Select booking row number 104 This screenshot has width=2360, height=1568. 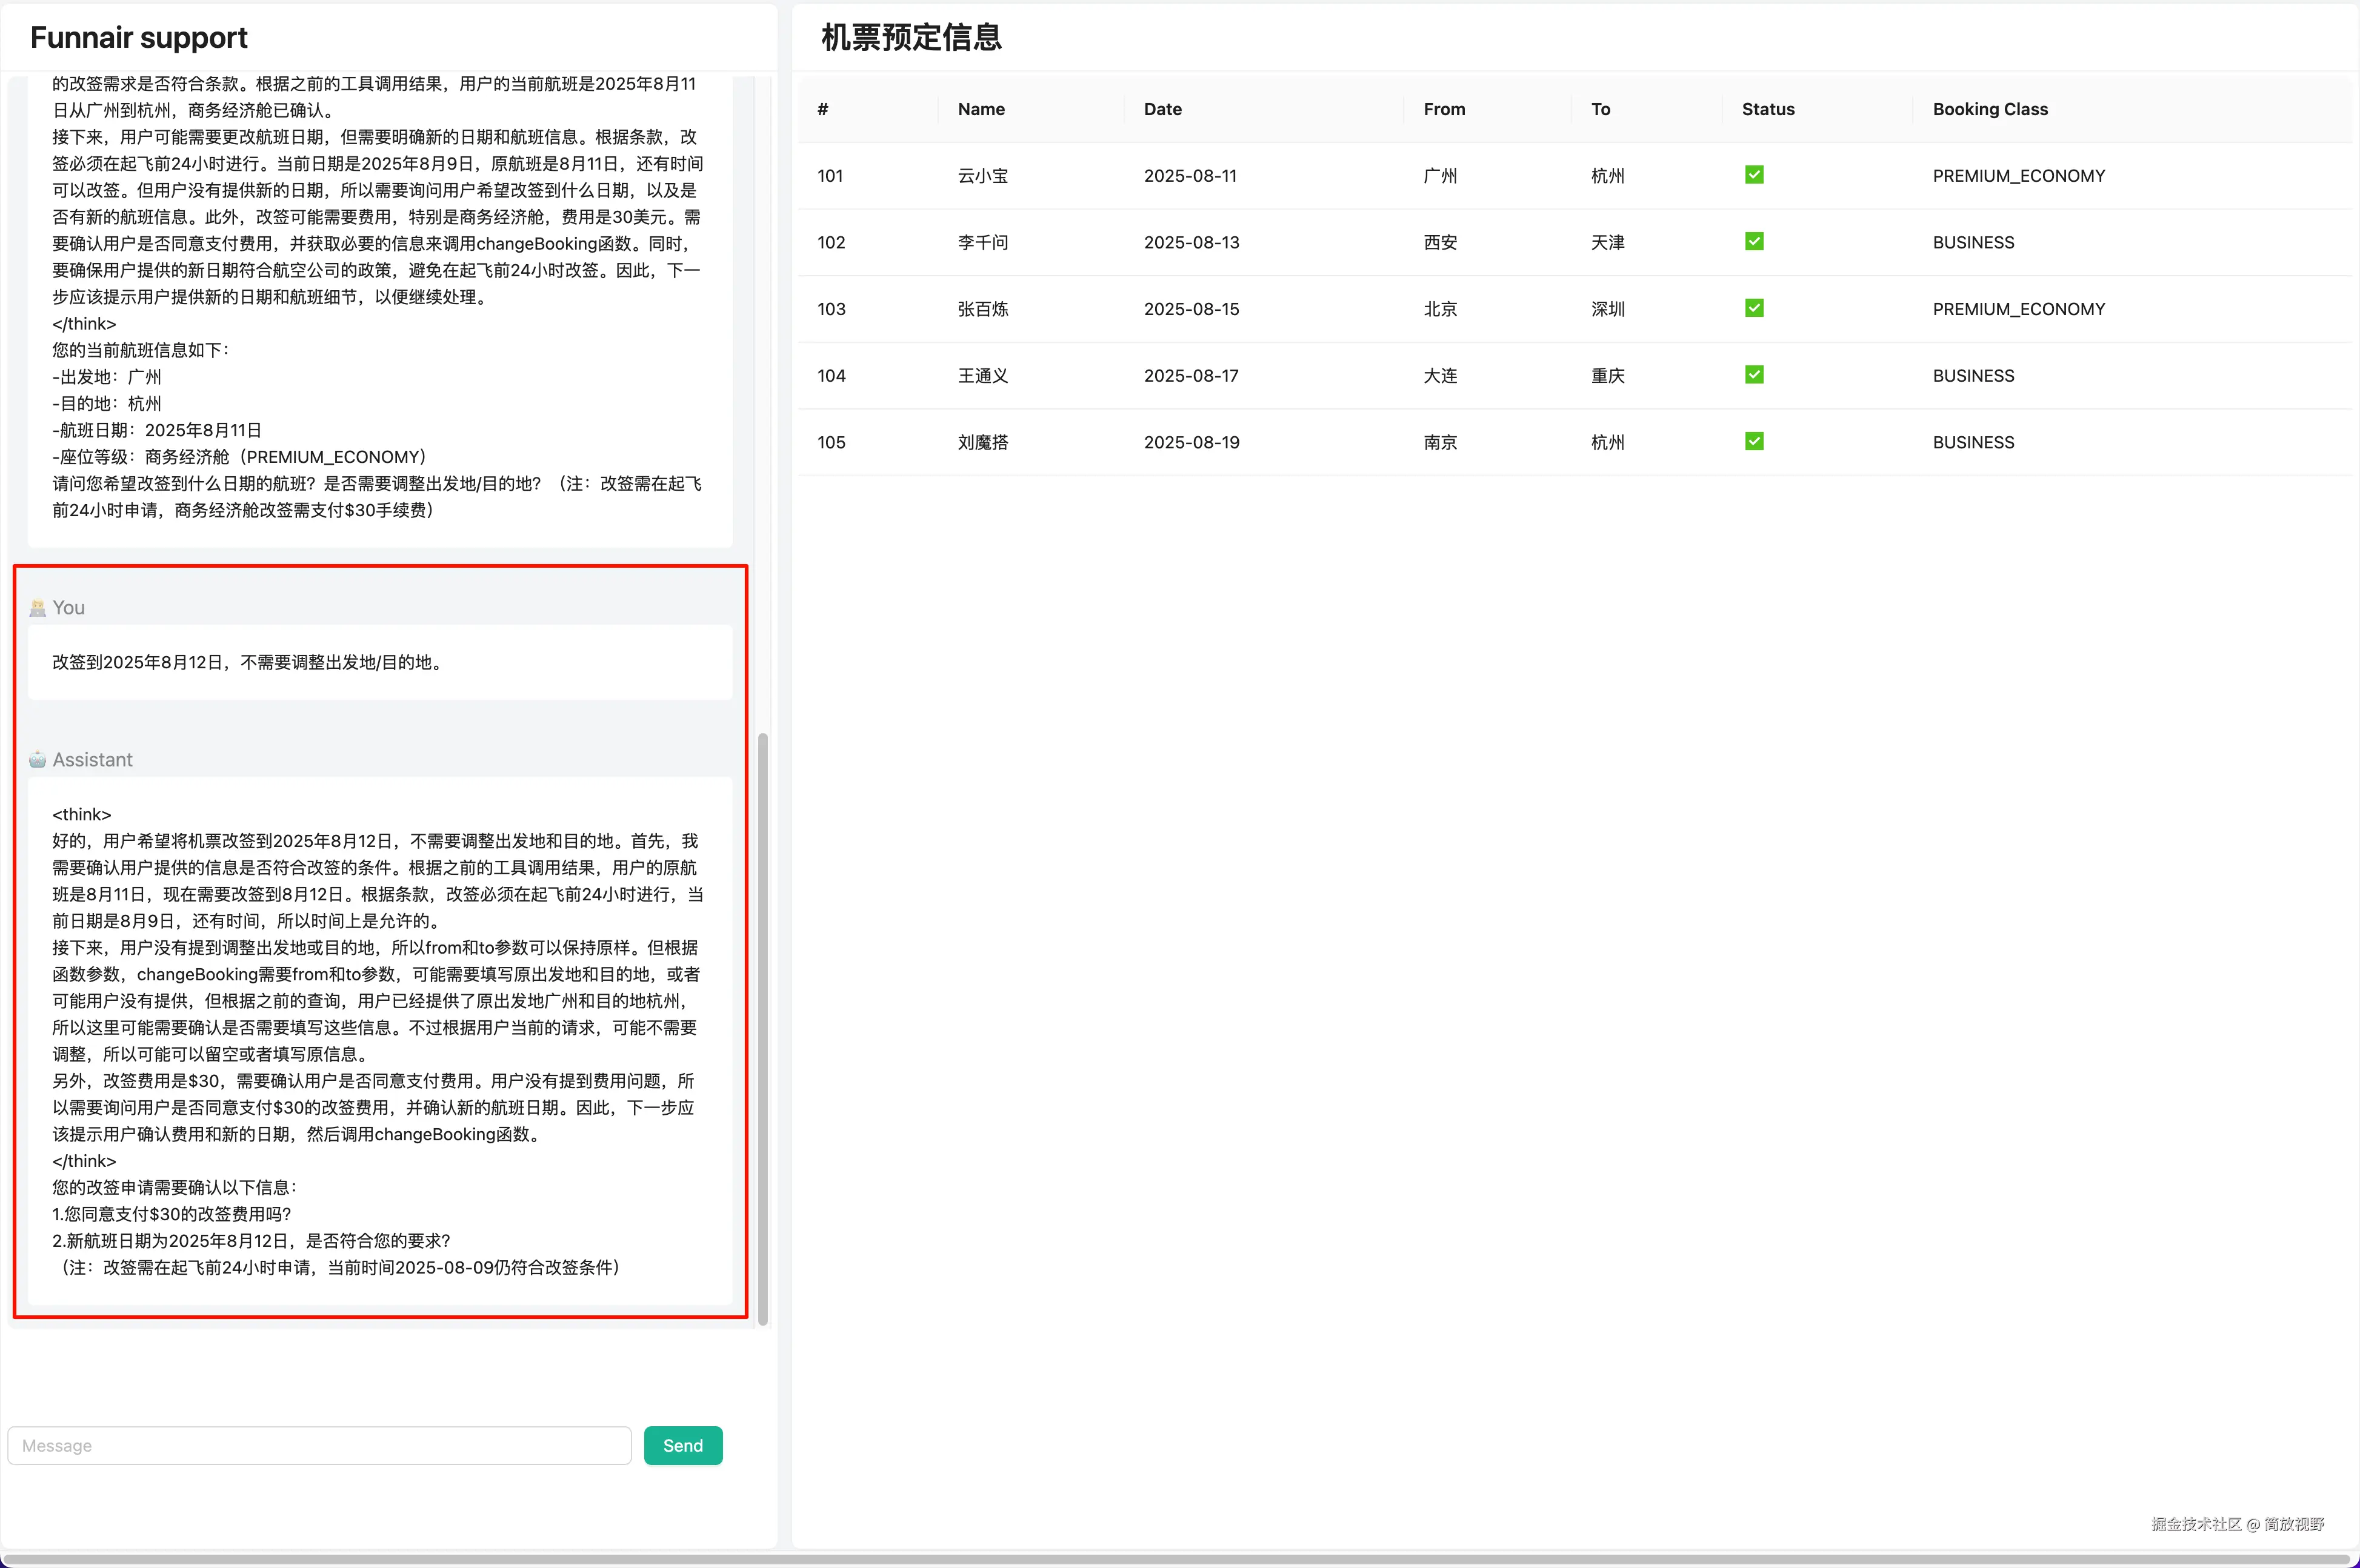[831, 376]
